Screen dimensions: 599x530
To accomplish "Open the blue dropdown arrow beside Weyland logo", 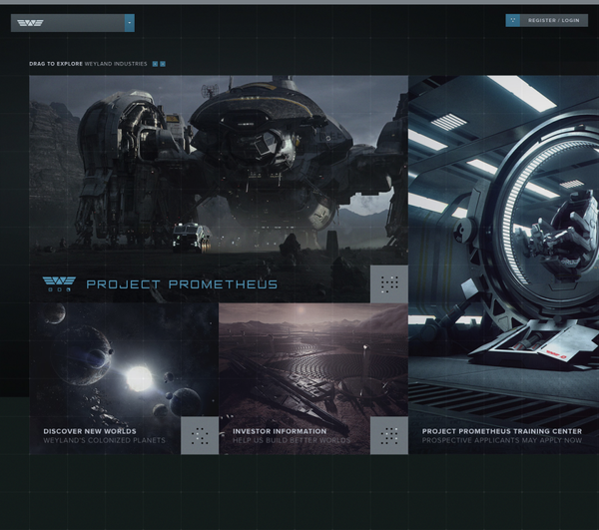I will click(x=130, y=23).
